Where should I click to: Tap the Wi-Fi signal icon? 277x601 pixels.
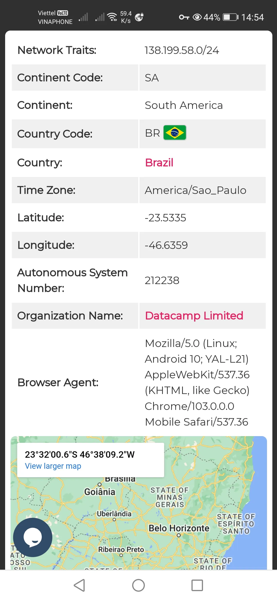coord(112,17)
